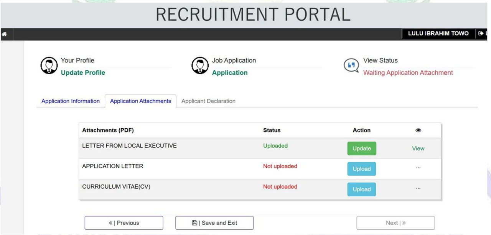Click the logout icon beside username

click(x=481, y=34)
